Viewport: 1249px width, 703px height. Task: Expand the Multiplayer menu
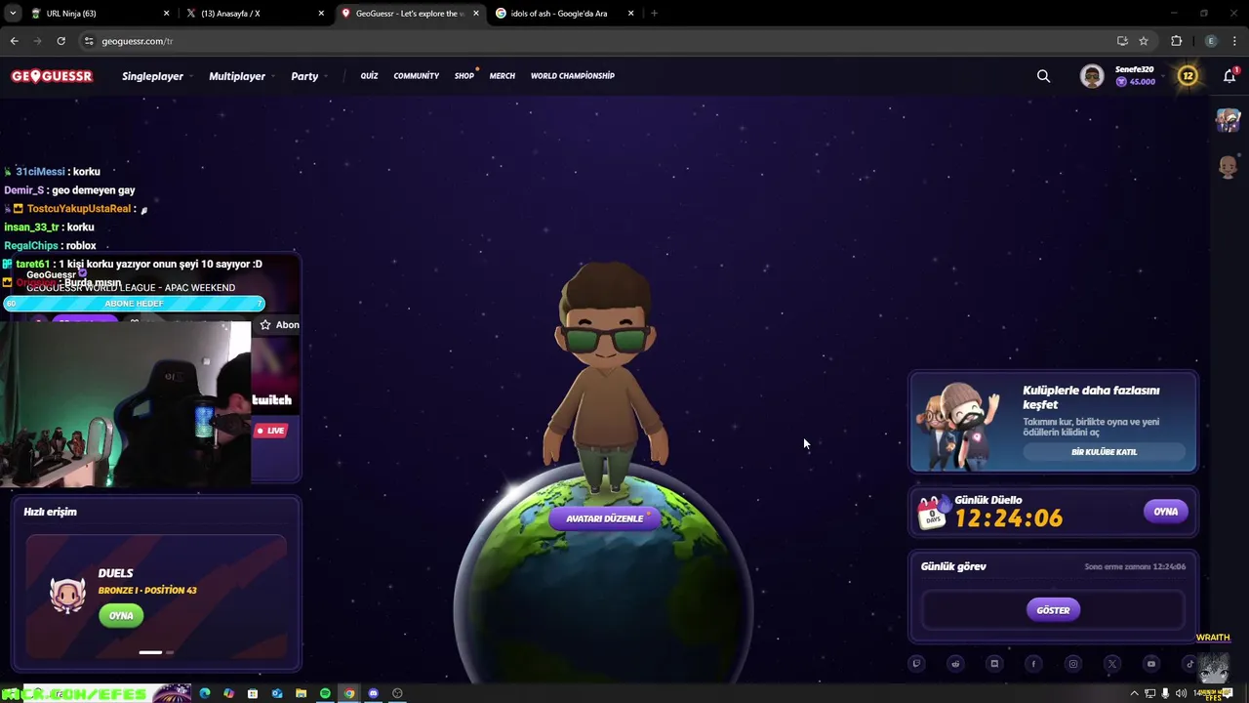coord(241,76)
